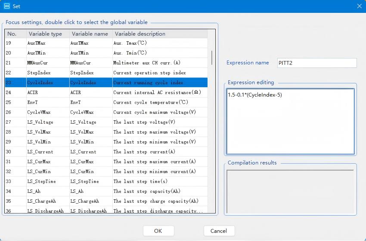Click description 'Multimeter aux CH curr.(A)'
Viewport: 366px width, 241px height.
(x=147, y=63)
